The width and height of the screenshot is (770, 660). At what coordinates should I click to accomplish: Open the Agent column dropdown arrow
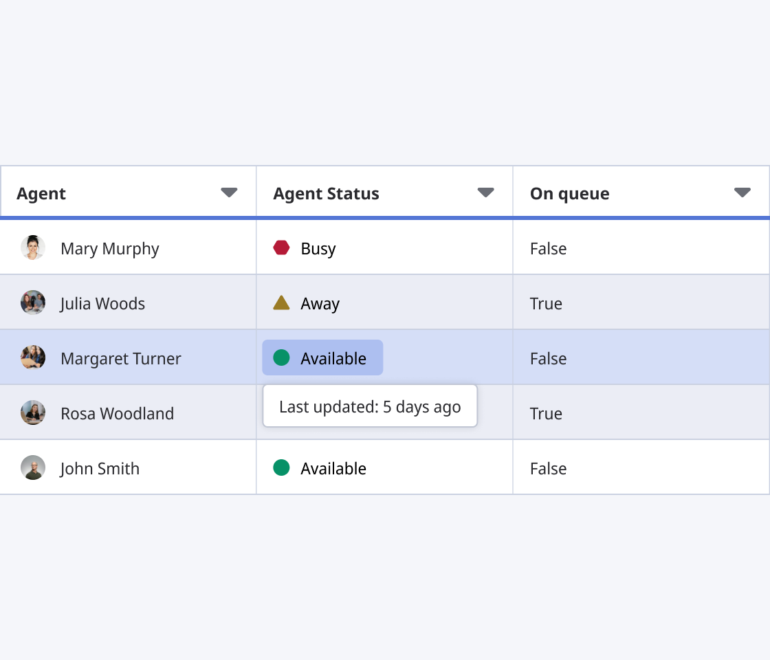(229, 192)
